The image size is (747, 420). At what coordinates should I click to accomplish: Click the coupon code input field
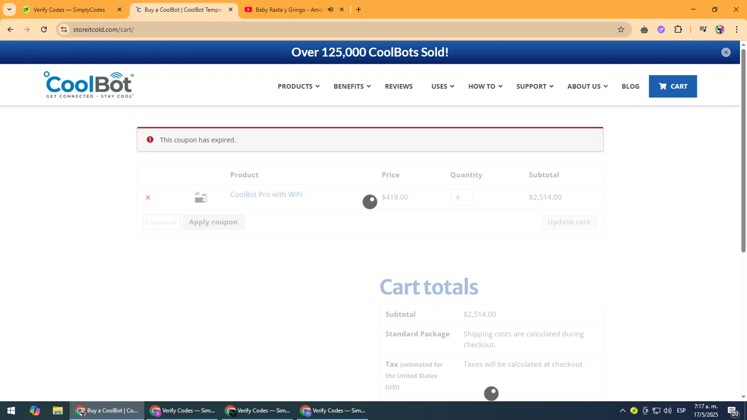pyautogui.click(x=161, y=222)
